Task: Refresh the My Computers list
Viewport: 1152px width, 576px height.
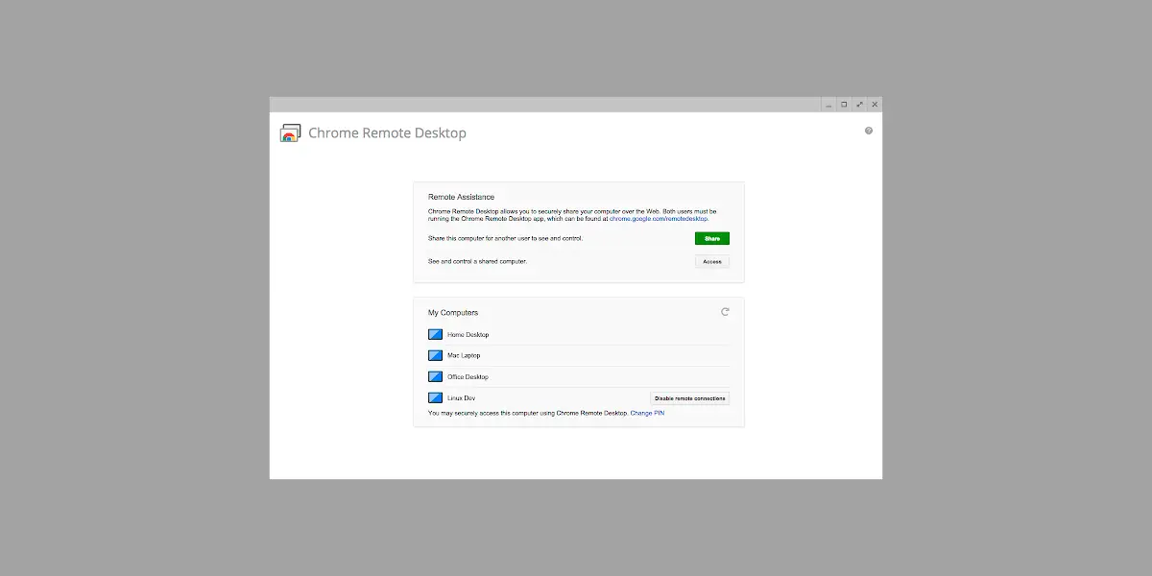Action: (x=725, y=312)
